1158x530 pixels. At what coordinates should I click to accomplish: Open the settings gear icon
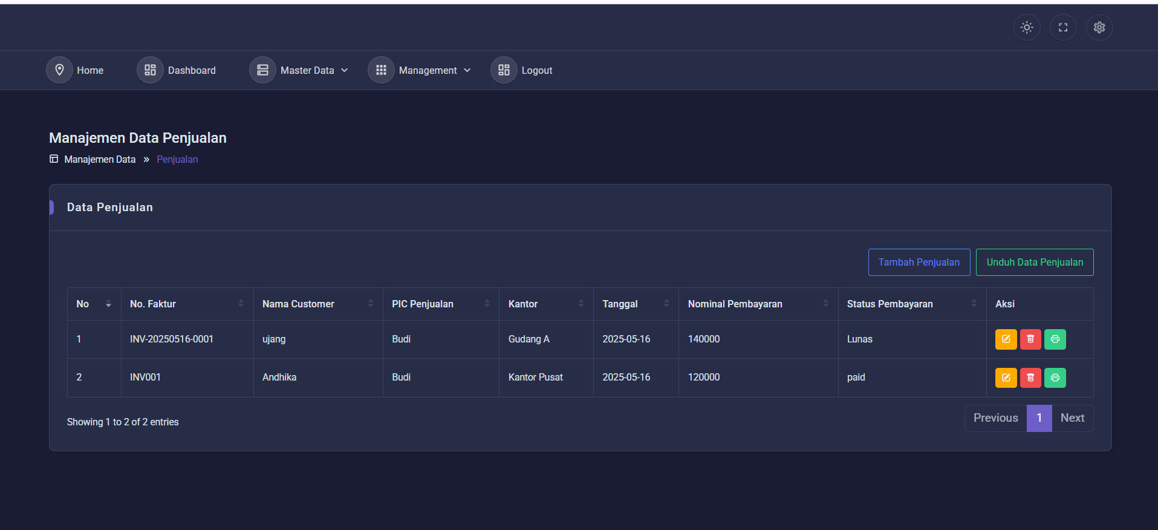1099,27
